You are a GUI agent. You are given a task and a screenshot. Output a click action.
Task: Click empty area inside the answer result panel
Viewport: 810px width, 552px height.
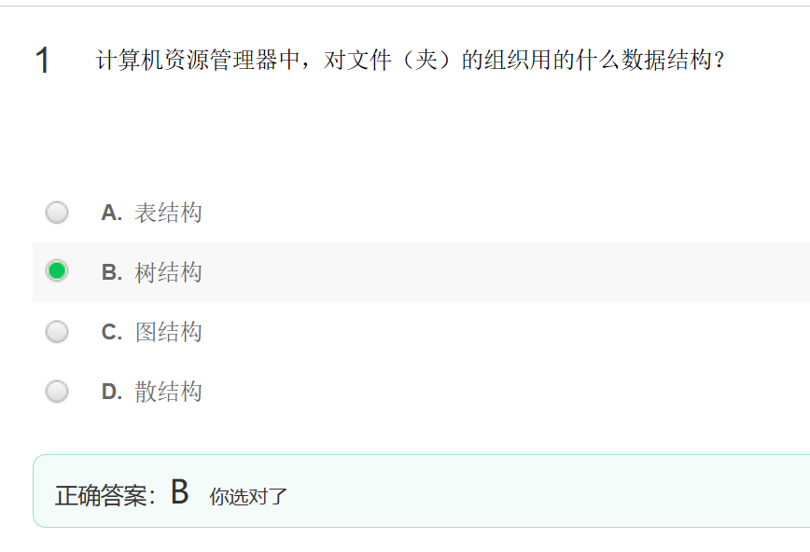tap(548, 491)
